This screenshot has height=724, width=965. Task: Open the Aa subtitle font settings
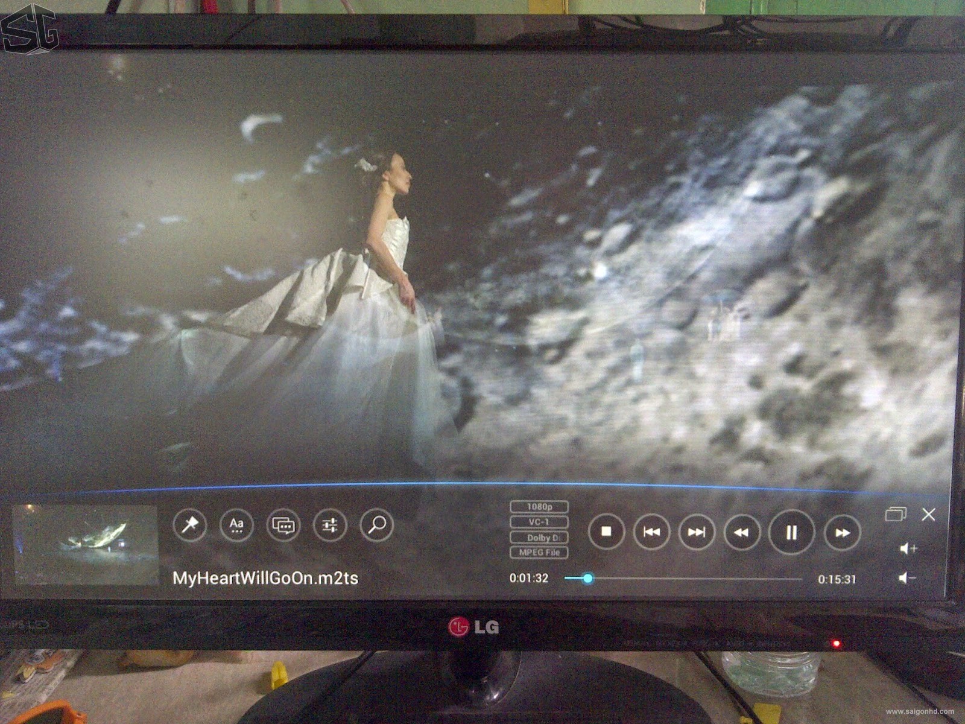pyautogui.click(x=236, y=525)
